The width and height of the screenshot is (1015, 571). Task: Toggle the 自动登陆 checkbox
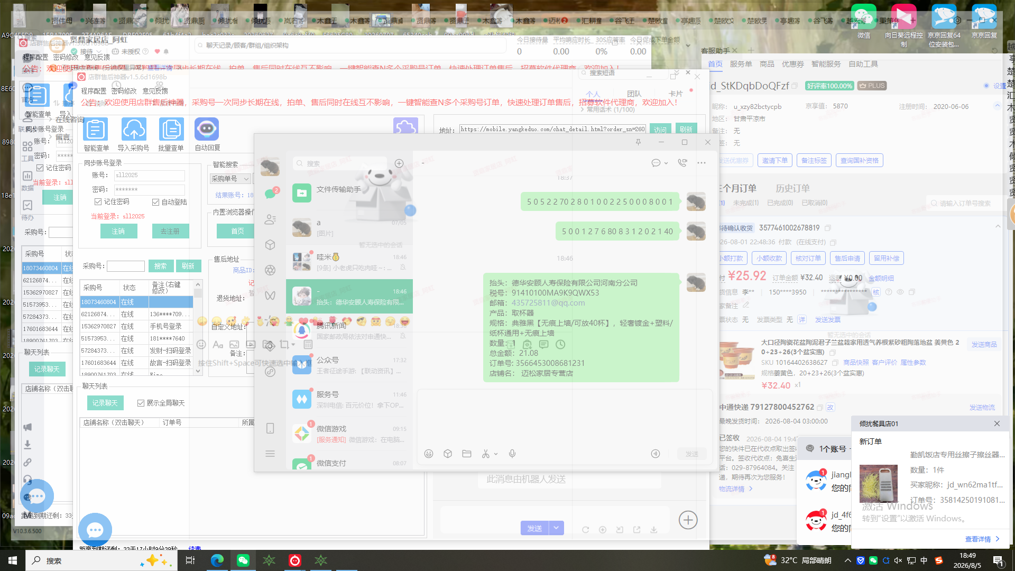[x=156, y=202]
